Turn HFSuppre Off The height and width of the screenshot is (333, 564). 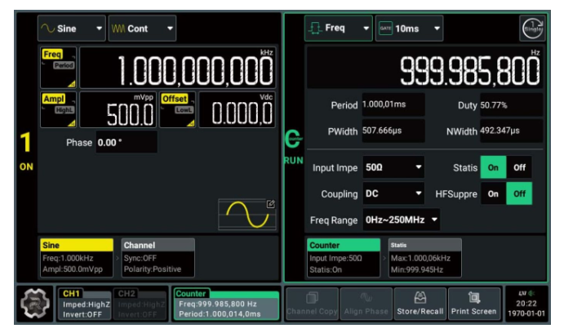pyautogui.click(x=519, y=193)
